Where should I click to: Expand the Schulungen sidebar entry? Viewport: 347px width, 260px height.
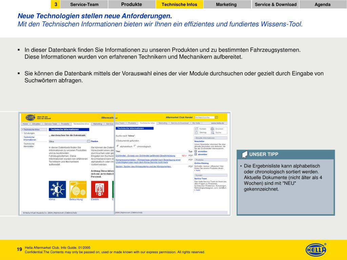[29, 133]
